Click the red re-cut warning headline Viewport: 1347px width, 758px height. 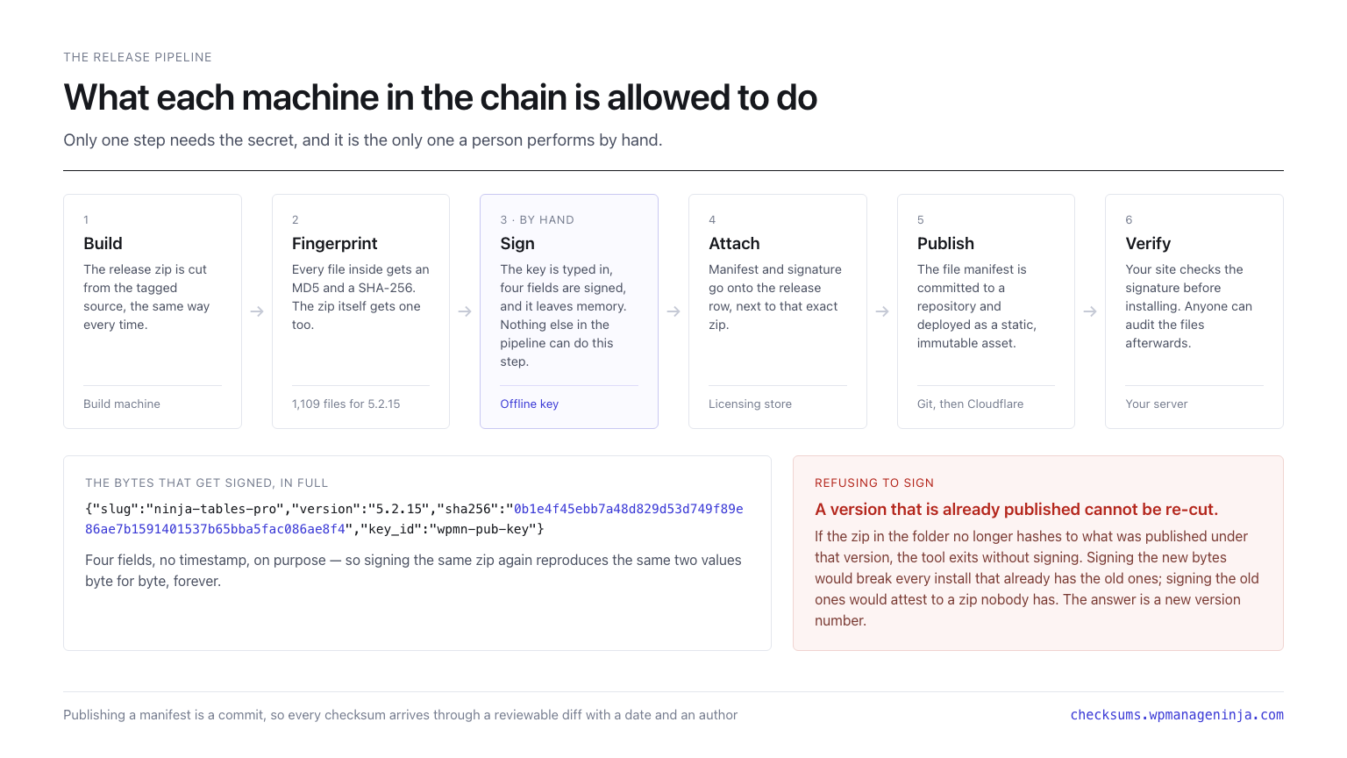pyautogui.click(x=1016, y=510)
